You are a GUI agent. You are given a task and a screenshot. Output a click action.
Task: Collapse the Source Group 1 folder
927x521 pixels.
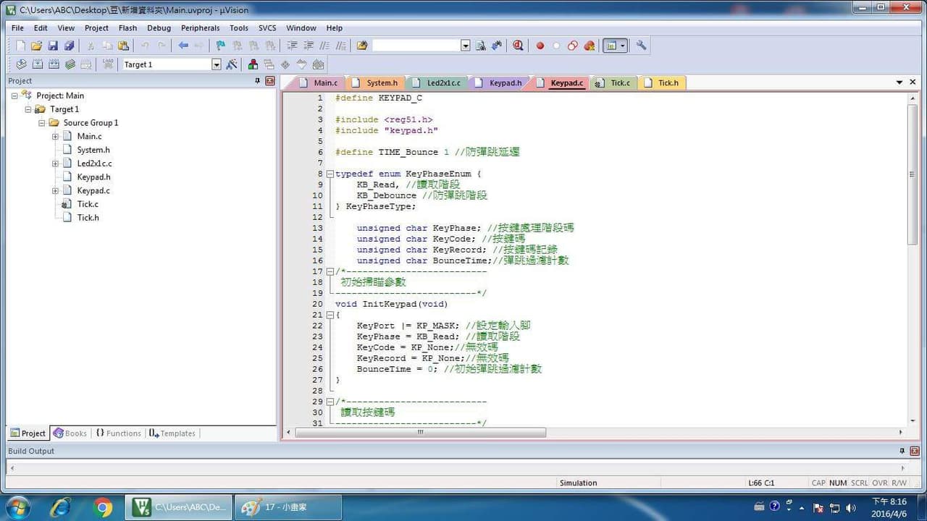tap(42, 123)
